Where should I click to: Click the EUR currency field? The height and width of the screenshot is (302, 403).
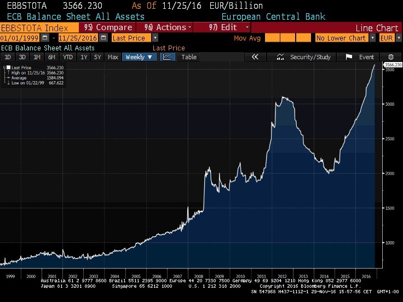[387, 38]
